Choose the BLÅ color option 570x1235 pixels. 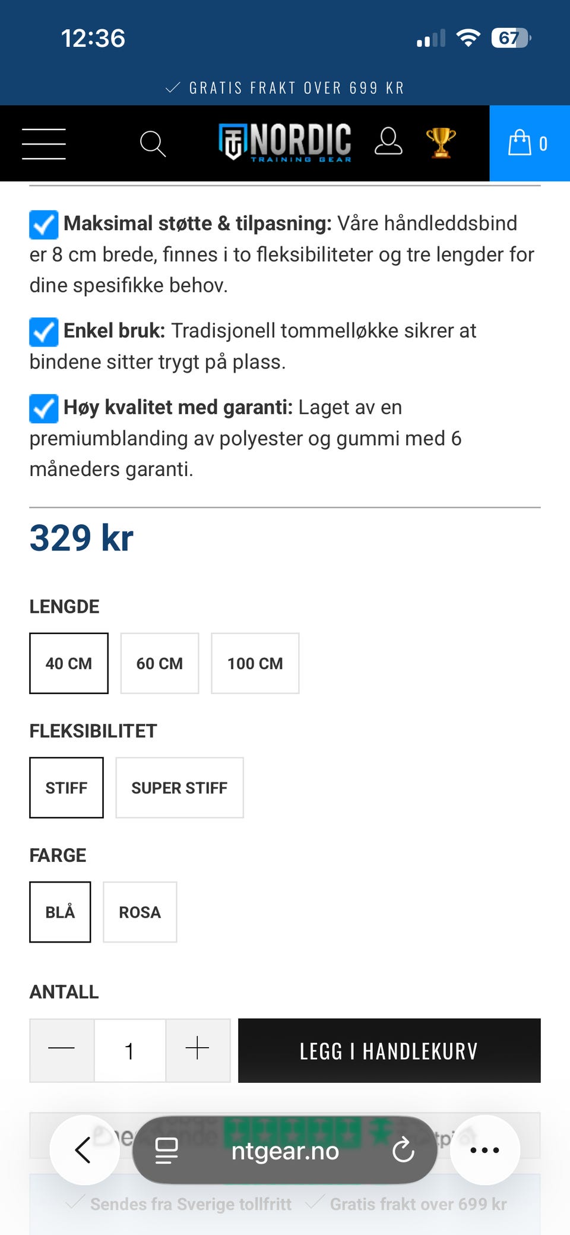(x=60, y=912)
